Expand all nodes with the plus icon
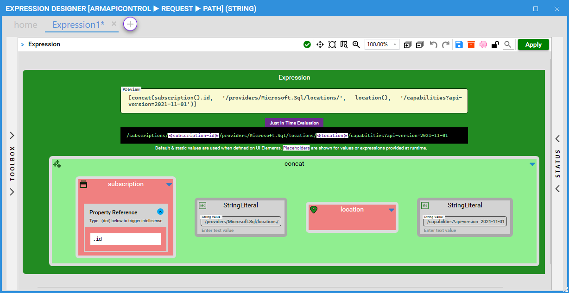Viewport: 569px width, 293px height. pyautogui.click(x=407, y=44)
